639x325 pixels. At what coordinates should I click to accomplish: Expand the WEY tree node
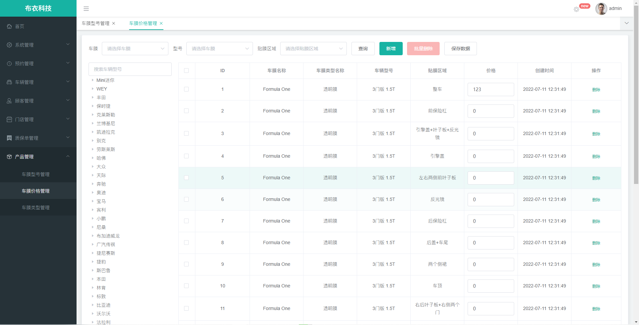click(x=93, y=89)
